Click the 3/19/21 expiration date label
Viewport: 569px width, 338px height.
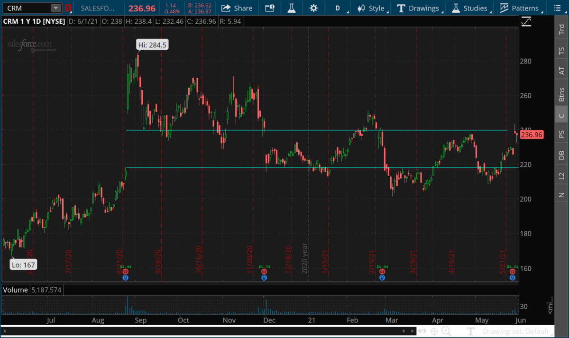(414, 262)
